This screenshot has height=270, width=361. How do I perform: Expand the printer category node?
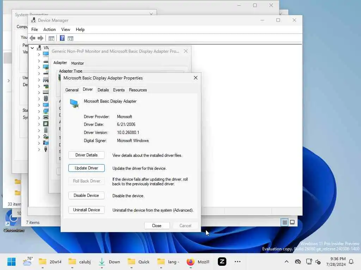[x=39, y=118]
